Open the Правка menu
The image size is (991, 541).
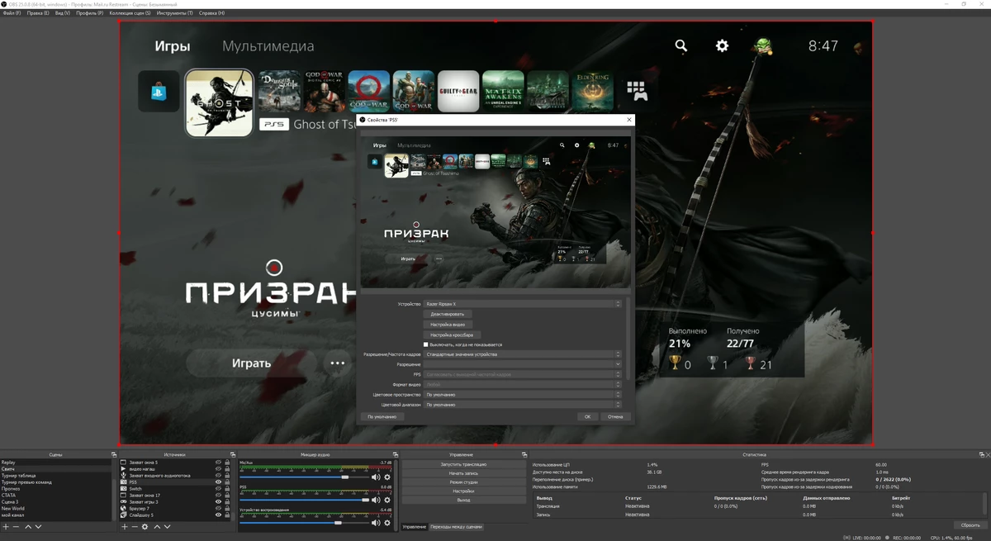click(38, 13)
